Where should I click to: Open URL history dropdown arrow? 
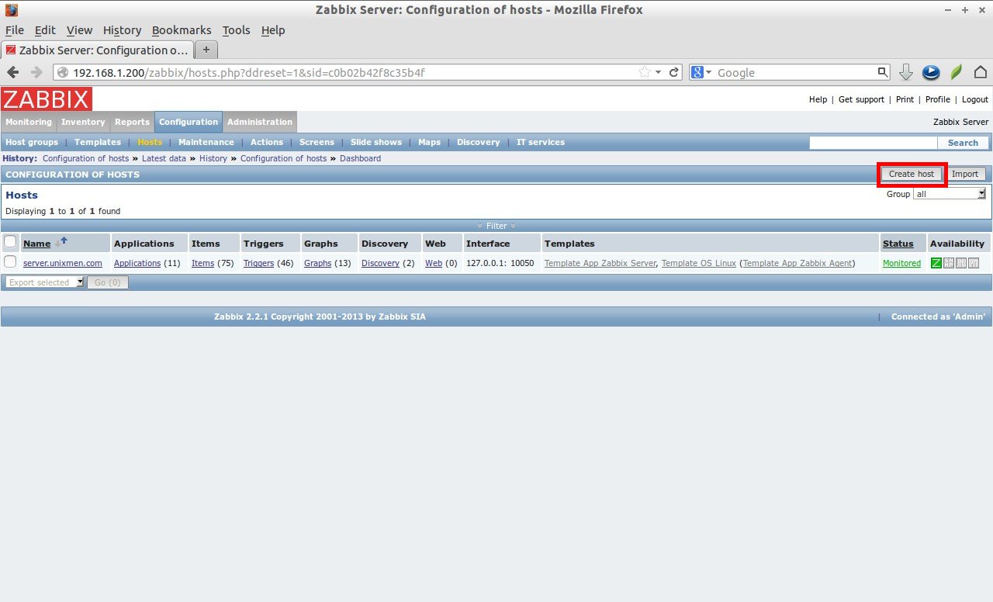click(x=659, y=72)
